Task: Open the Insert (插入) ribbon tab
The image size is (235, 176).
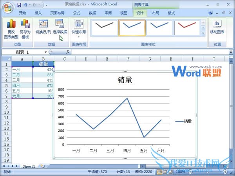Action: (x=38, y=13)
